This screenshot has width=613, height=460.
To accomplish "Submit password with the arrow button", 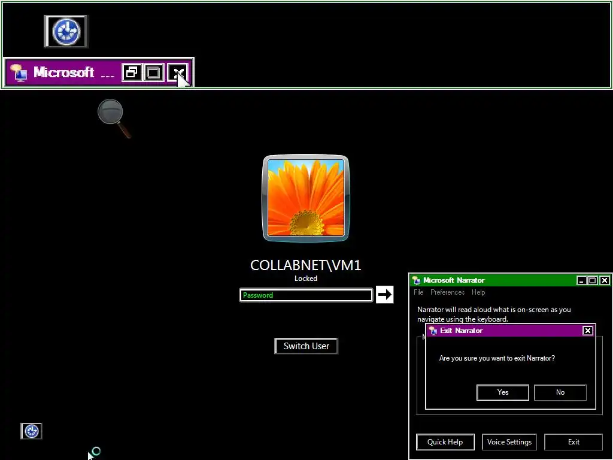I will pos(385,295).
